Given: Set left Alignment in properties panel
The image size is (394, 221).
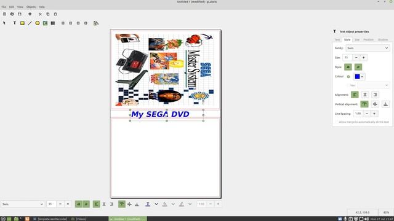Looking at the screenshot, I should pyautogui.click(x=355, y=95).
